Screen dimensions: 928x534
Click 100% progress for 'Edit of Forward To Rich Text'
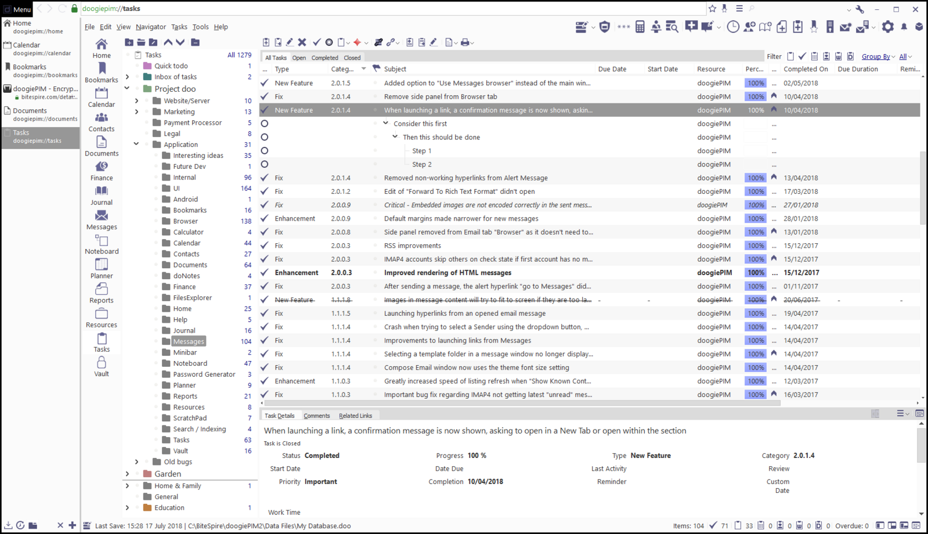pos(755,192)
